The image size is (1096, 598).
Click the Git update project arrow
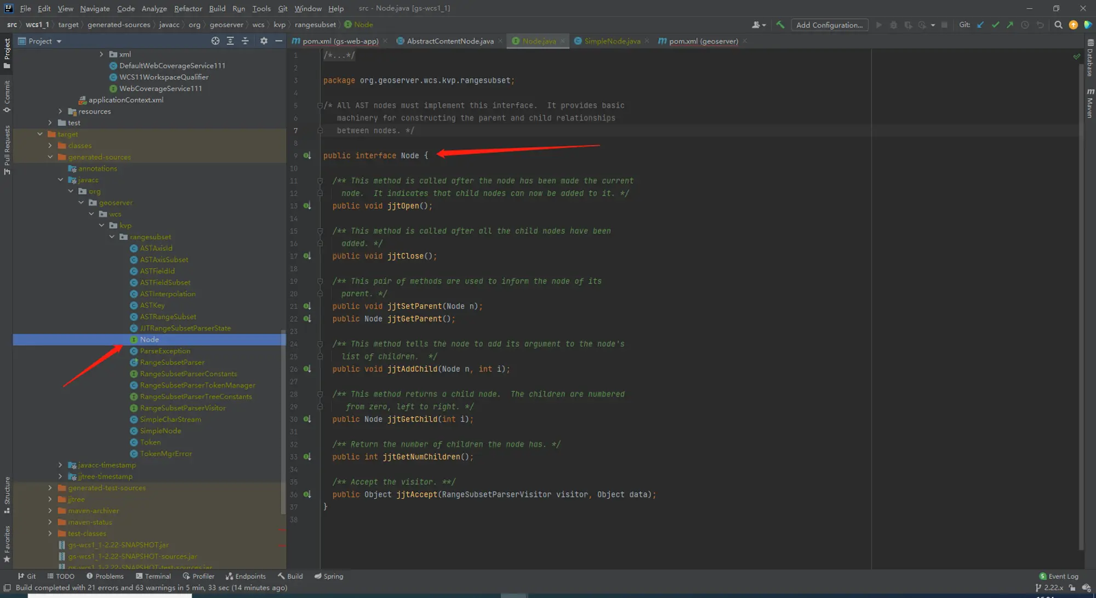[980, 25]
